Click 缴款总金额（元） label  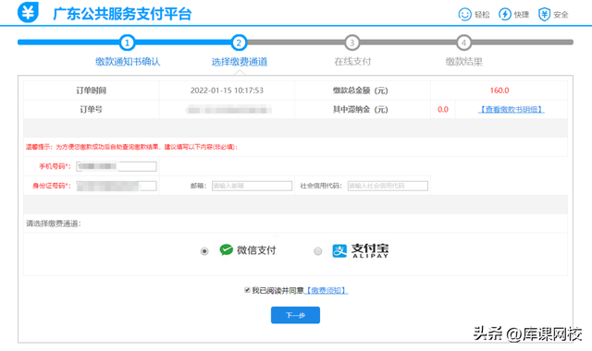point(360,91)
